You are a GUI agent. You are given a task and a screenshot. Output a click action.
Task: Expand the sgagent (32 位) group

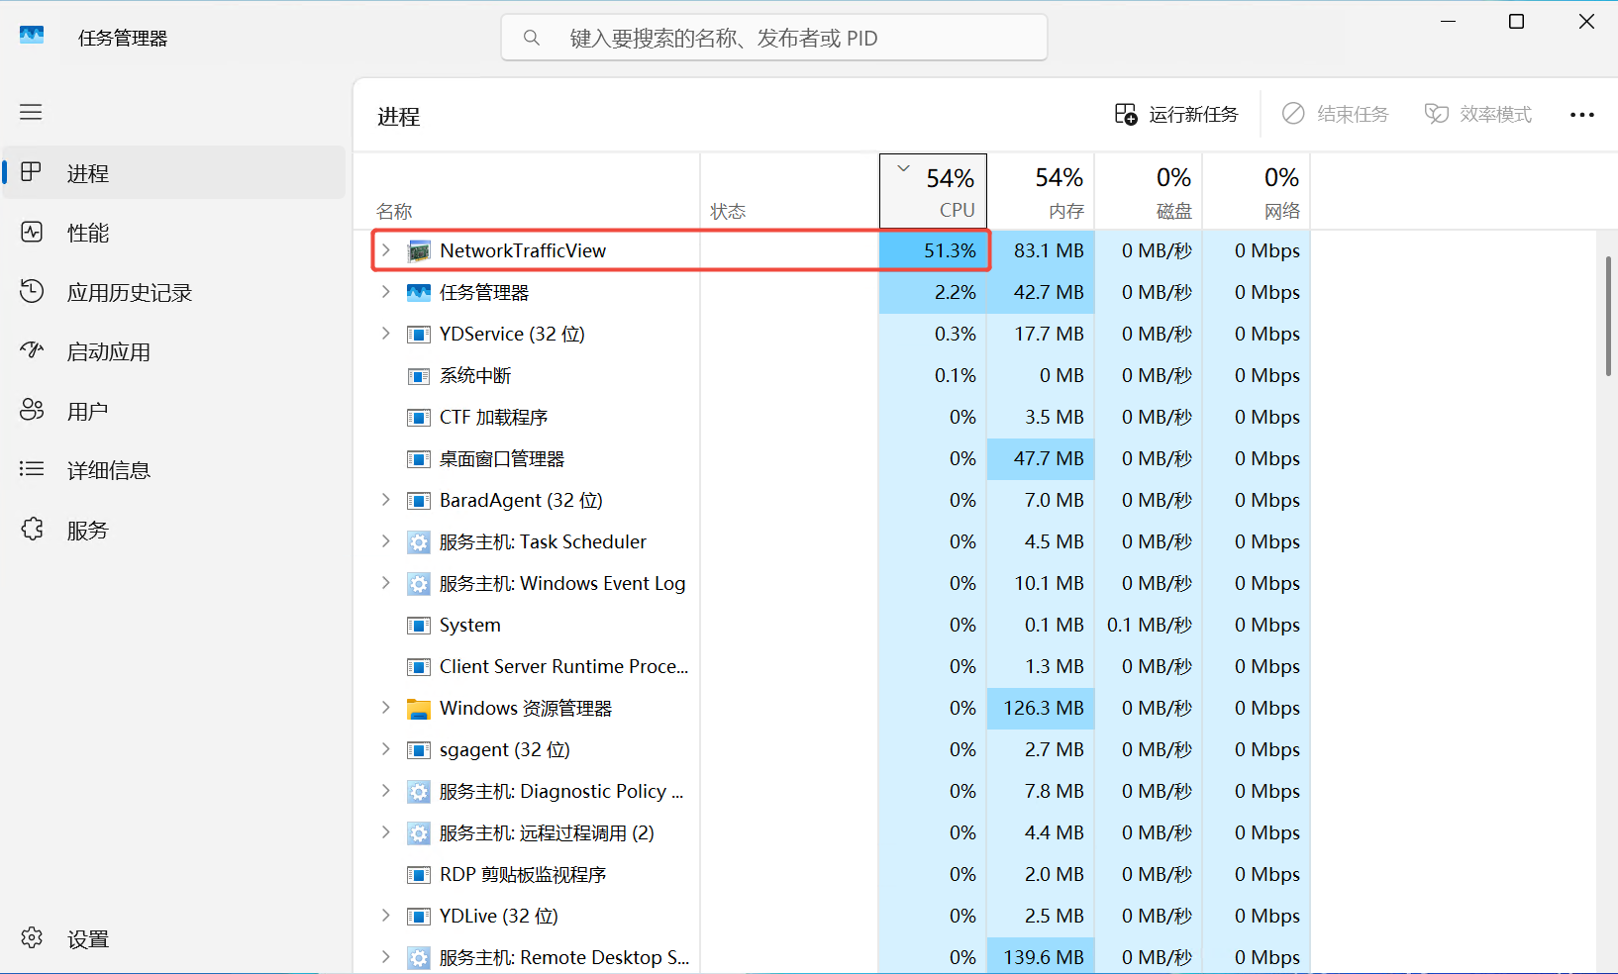click(x=386, y=749)
